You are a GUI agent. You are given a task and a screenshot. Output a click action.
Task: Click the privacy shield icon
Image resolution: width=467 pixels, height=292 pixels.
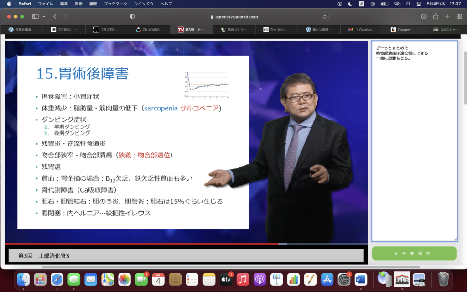pos(132,16)
